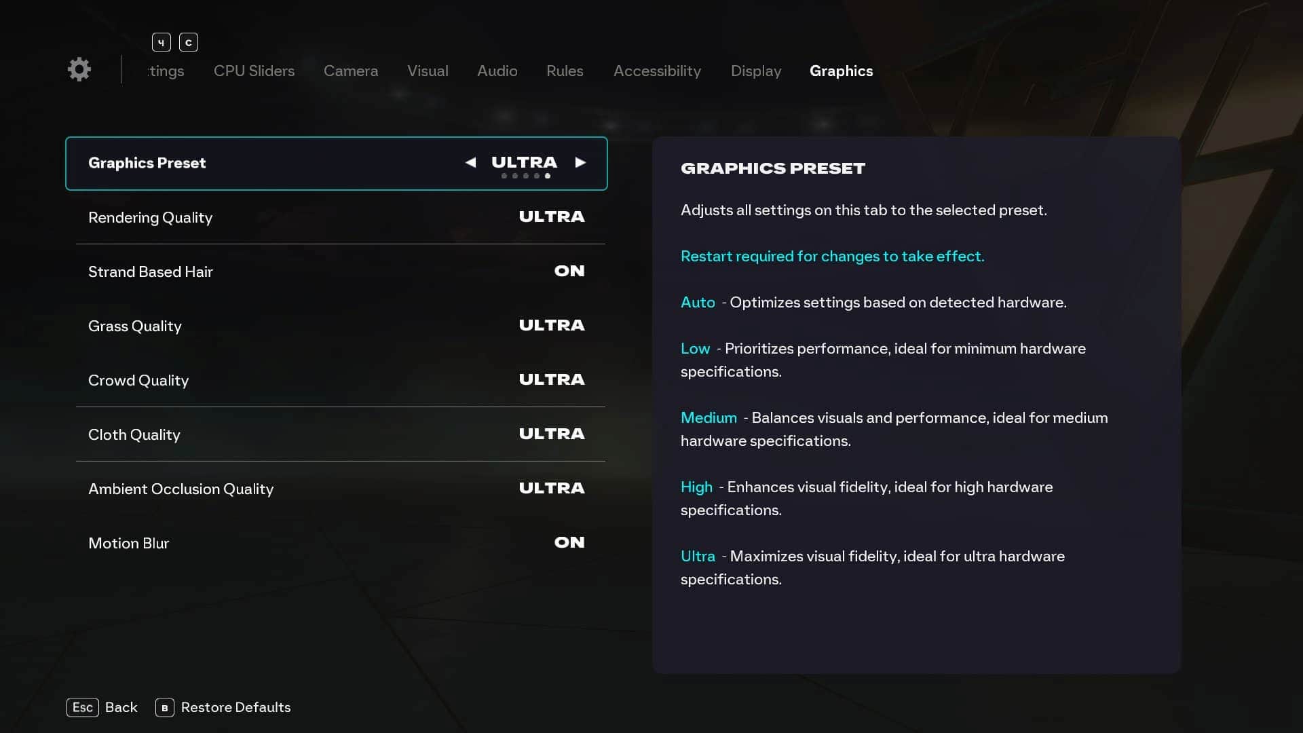Select Ambient Occlusion Quality row
1303x733 pixels.
(181, 489)
